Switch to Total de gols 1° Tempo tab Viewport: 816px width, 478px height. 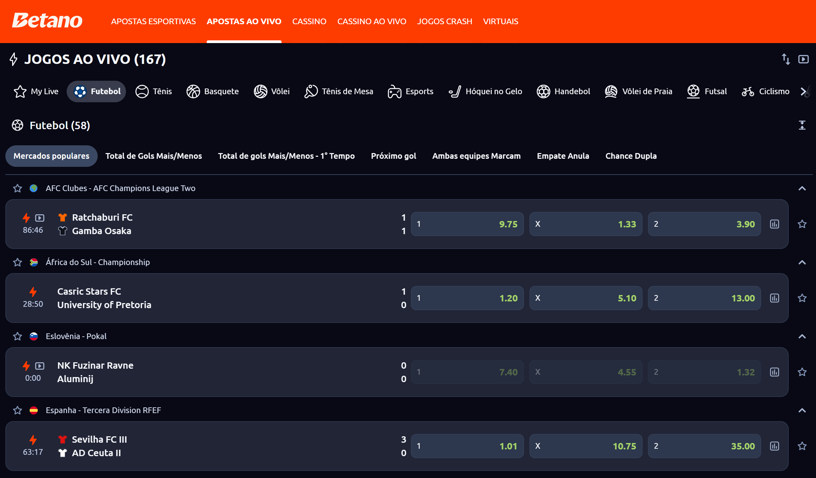click(x=286, y=156)
